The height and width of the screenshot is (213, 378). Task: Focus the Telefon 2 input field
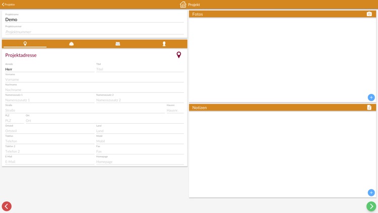50,151
